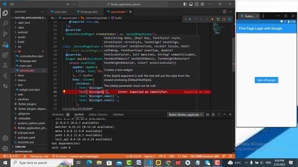Image resolution: width=298 pixels, height=167 pixels.
Task: Stop the debug session
Action: (223, 19)
